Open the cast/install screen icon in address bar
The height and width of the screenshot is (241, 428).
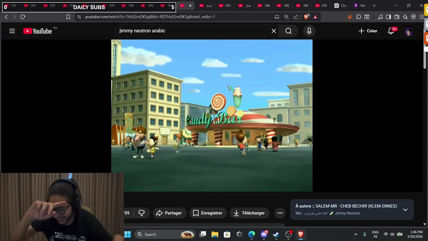tap(277, 17)
